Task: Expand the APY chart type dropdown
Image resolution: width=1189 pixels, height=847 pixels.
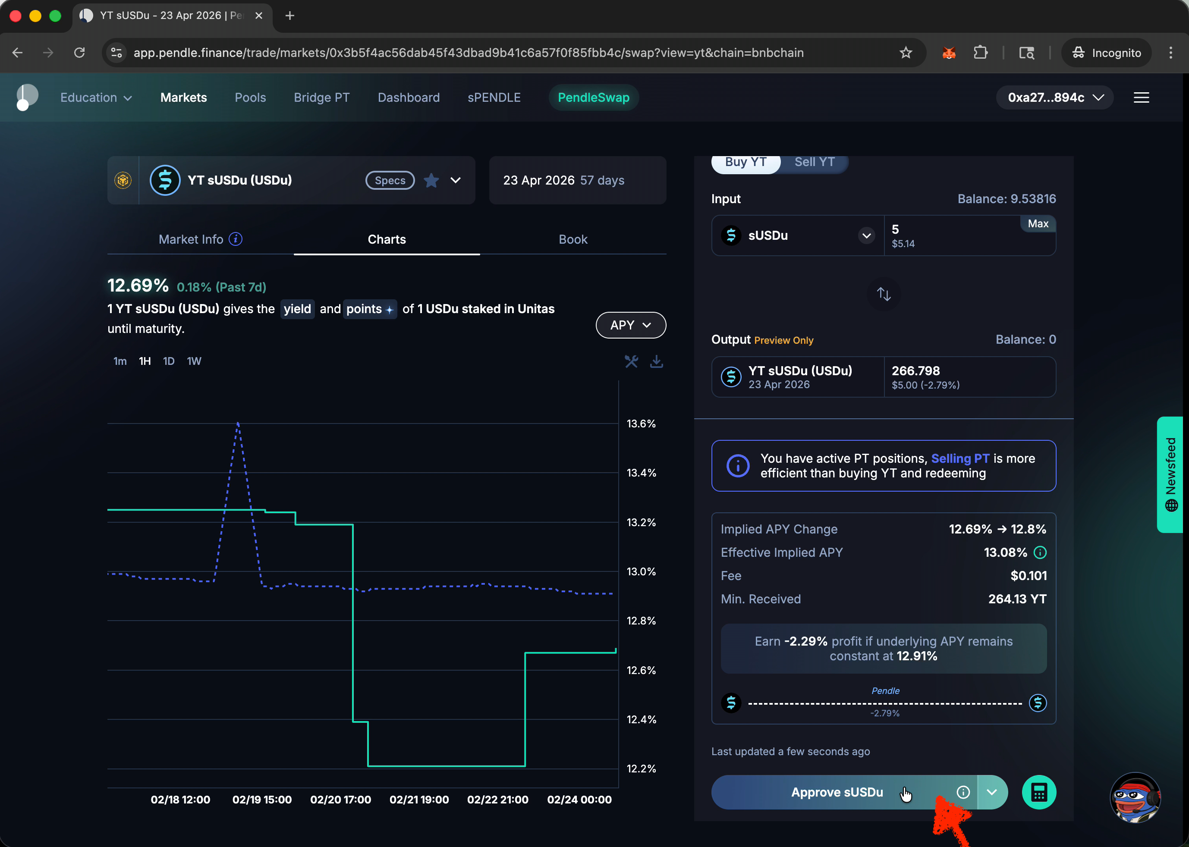Action: tap(630, 325)
